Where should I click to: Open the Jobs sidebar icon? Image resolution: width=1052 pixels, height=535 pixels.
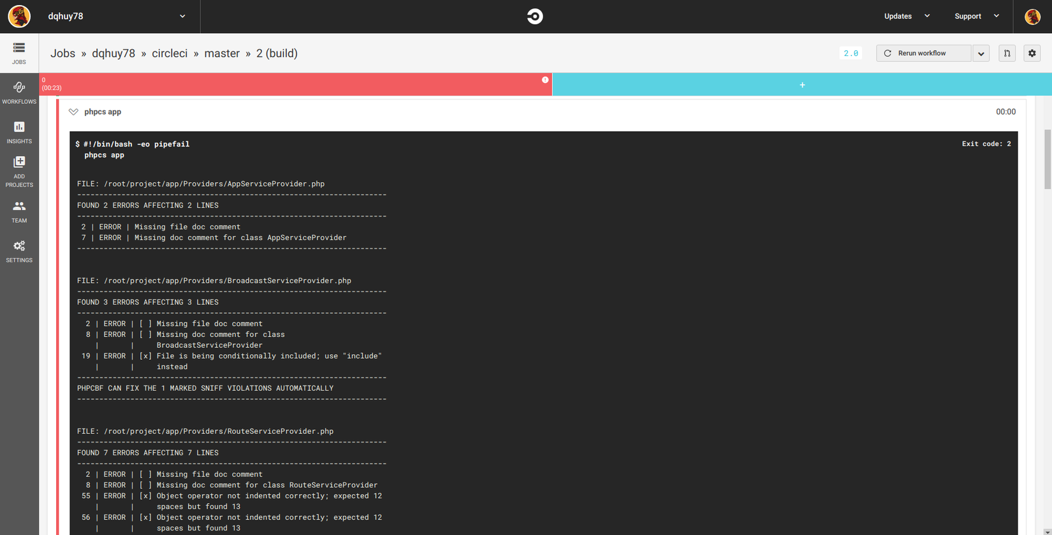(19, 53)
